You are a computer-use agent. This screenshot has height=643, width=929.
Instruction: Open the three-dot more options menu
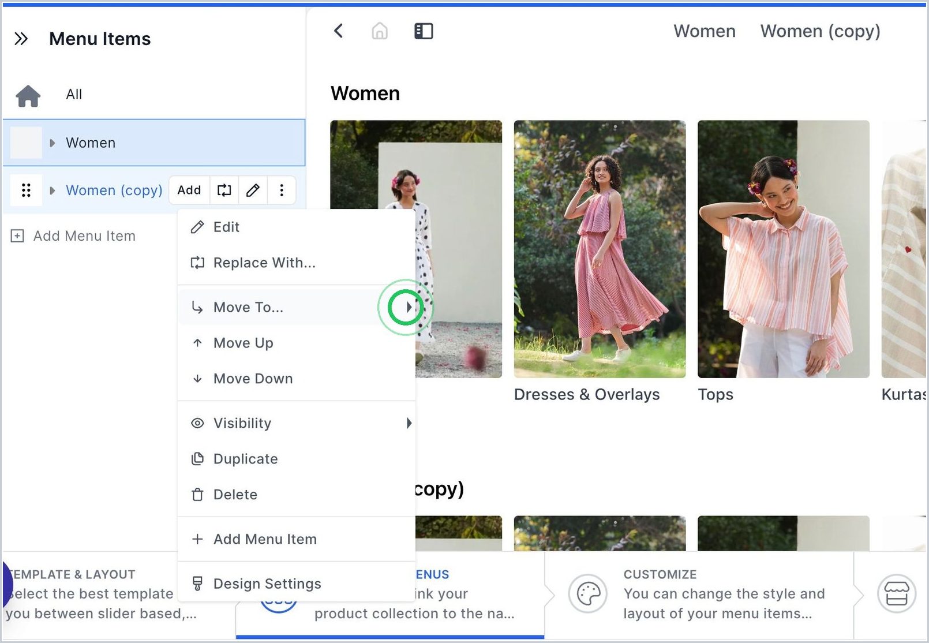coord(282,190)
